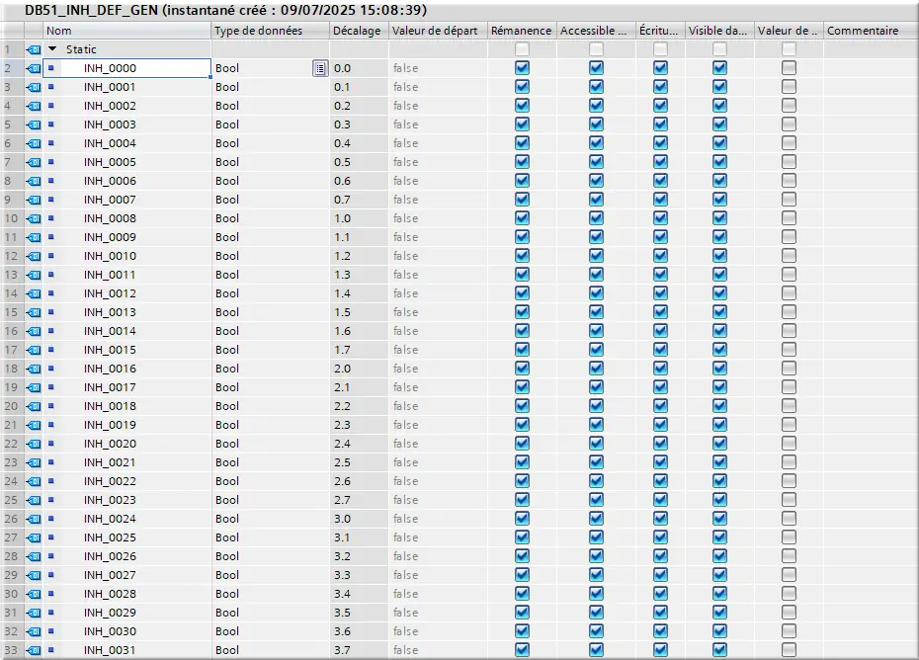
Task: Click the Visible da... column header
Action: (719, 31)
